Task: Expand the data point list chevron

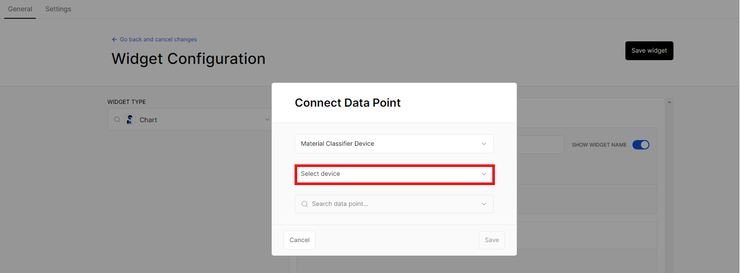Action: tap(484, 204)
